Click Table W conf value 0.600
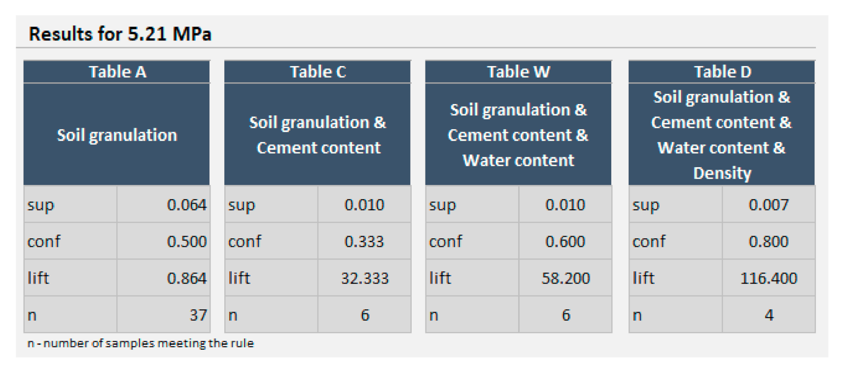The height and width of the screenshot is (369, 845). (x=565, y=241)
